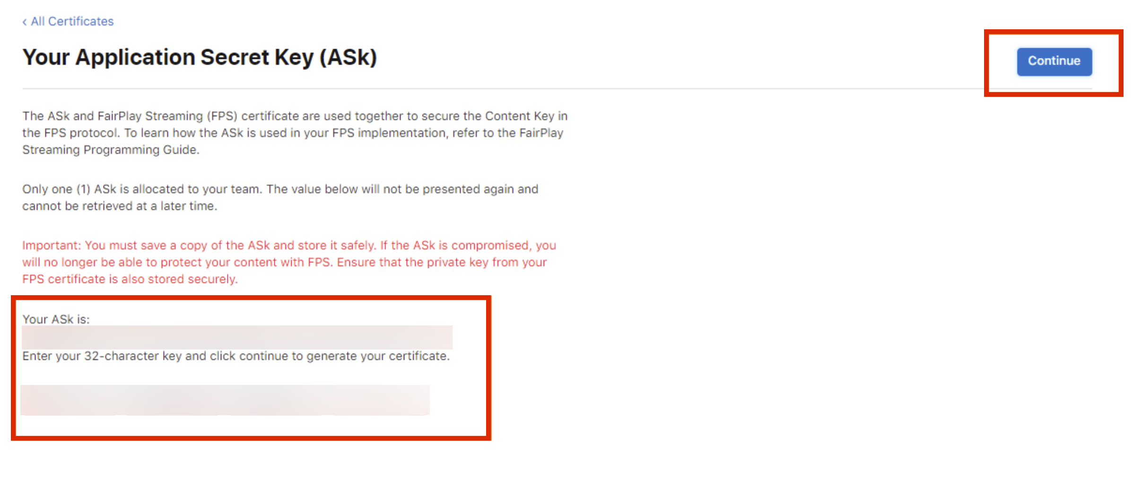
Task: Click the blurred ASk value under "Your ASk is:"
Action: click(x=236, y=337)
